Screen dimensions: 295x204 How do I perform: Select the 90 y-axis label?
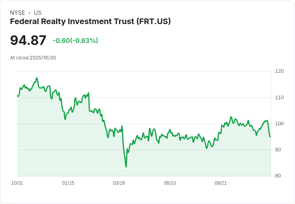[279, 150]
